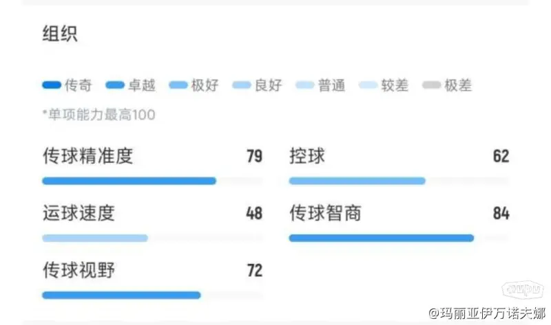Image resolution: width=551 pixels, height=325 pixels.
Task: Select the 组织 section heading
Action: [x=60, y=34]
